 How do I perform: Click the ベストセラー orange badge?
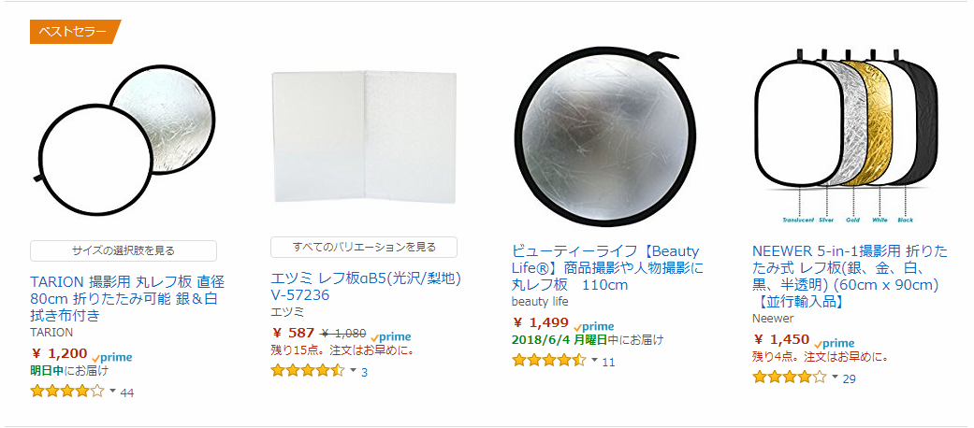[x=75, y=32]
